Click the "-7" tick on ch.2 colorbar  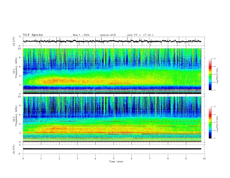click(214, 138)
